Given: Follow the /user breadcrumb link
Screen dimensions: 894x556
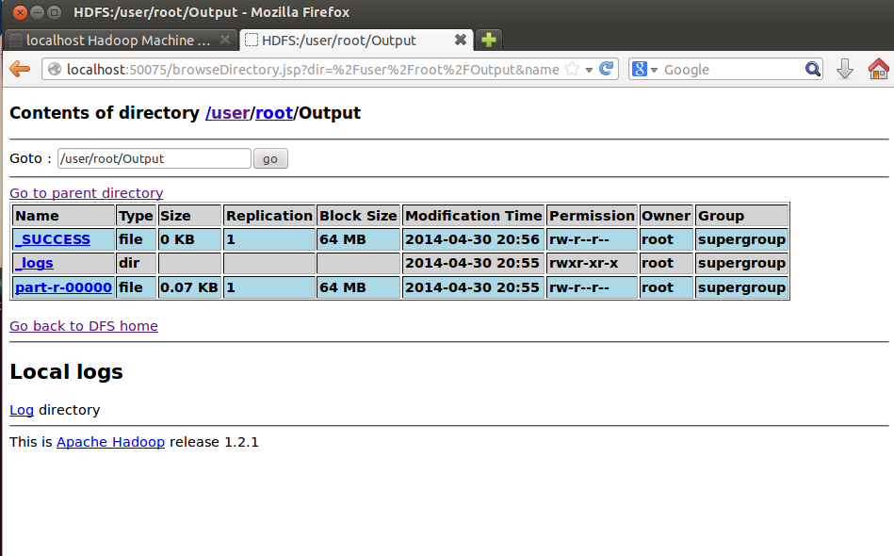Looking at the screenshot, I should click(228, 113).
